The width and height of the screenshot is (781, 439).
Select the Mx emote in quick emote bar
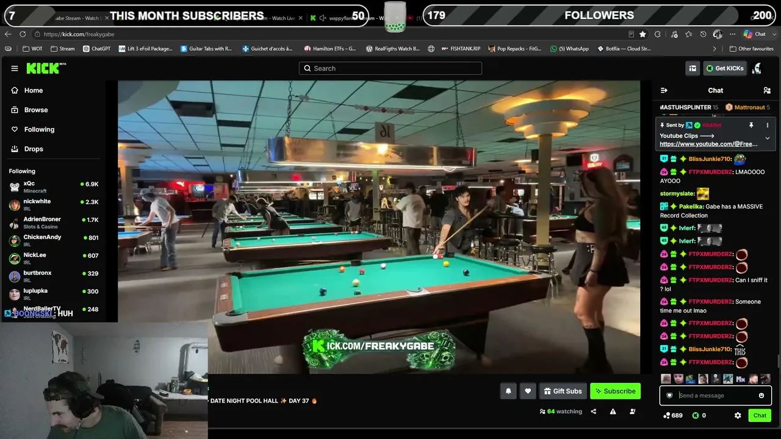(x=741, y=379)
